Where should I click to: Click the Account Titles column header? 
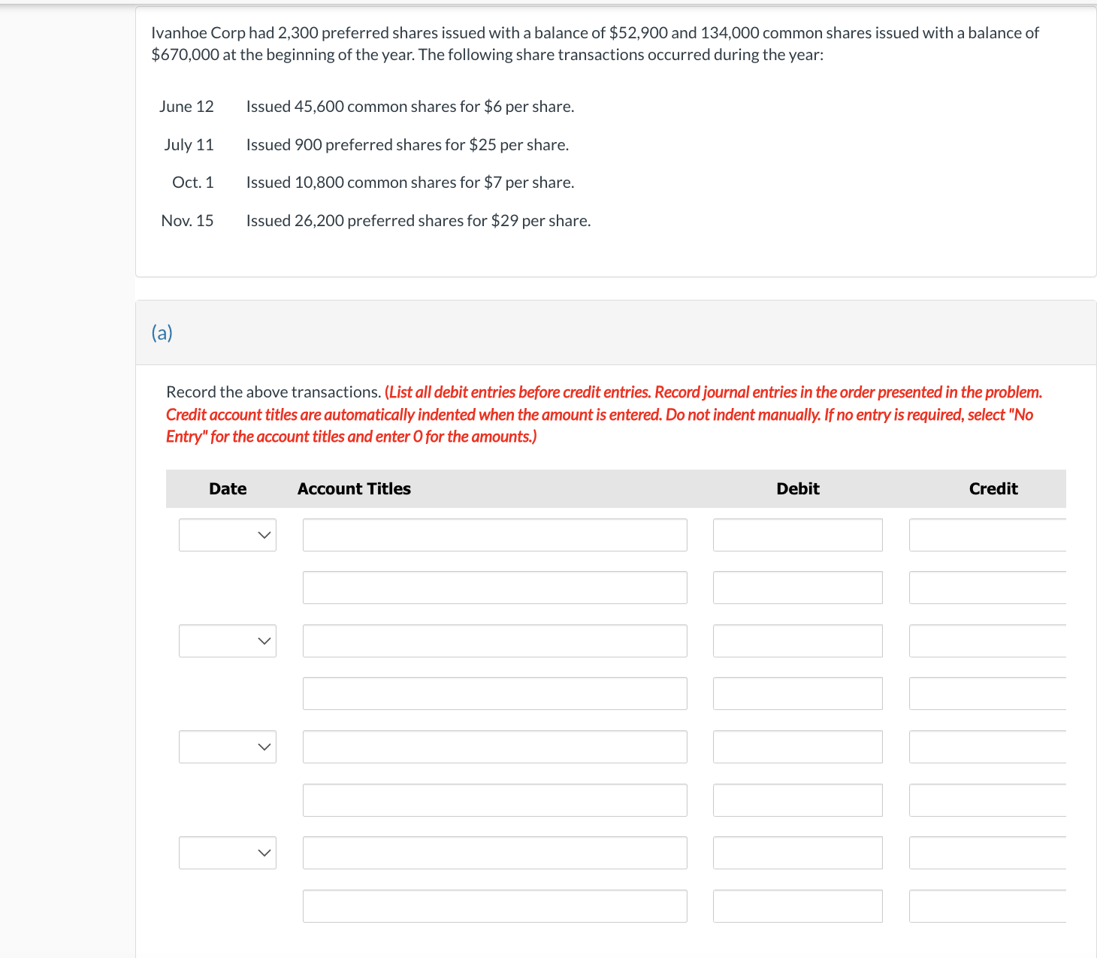354,489
